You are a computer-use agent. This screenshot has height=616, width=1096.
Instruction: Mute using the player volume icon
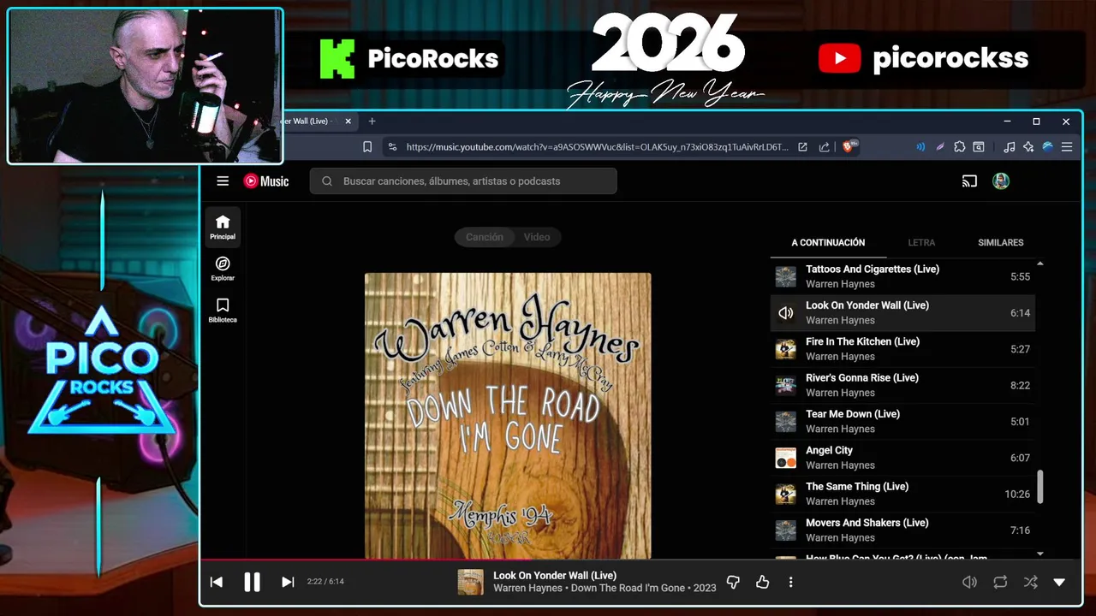click(969, 582)
